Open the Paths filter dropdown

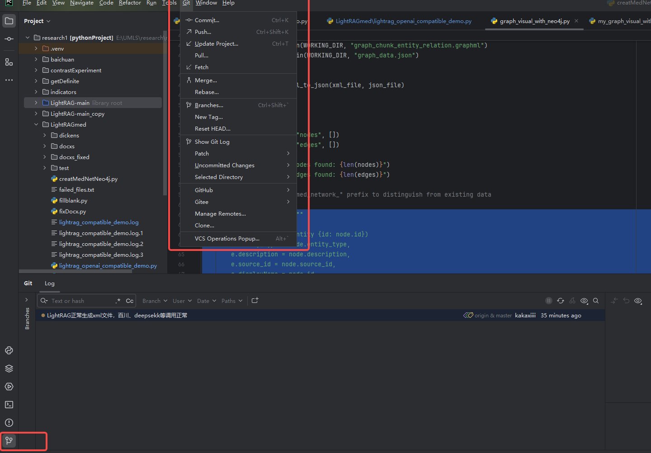[232, 301]
